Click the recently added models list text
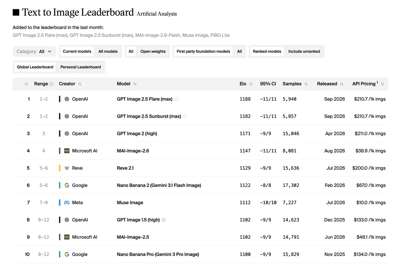The image size is (401, 267). coord(121,35)
